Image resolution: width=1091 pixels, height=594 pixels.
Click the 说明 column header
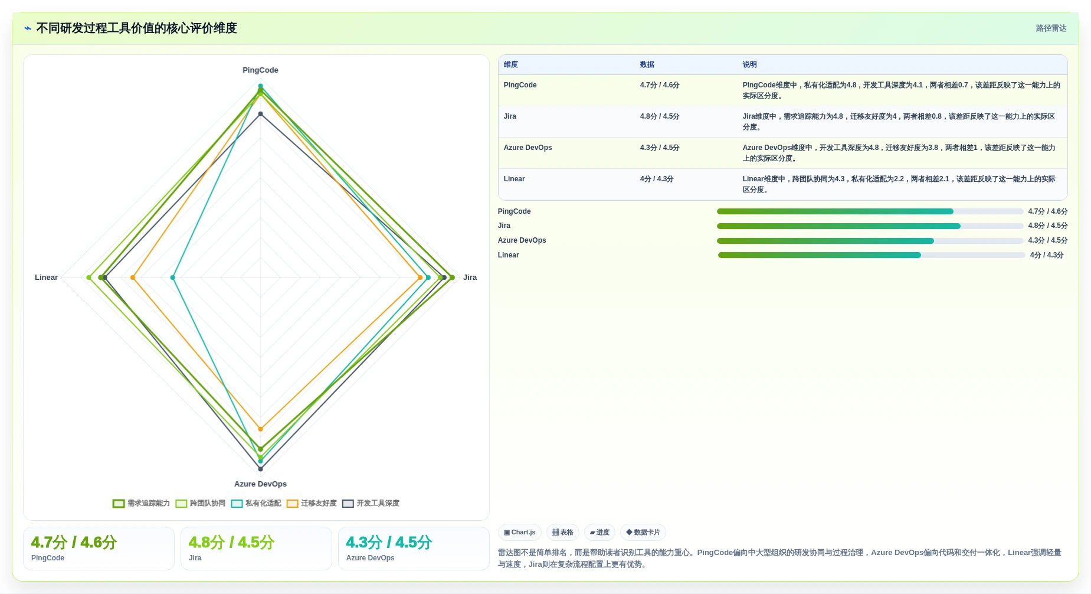[x=750, y=65]
